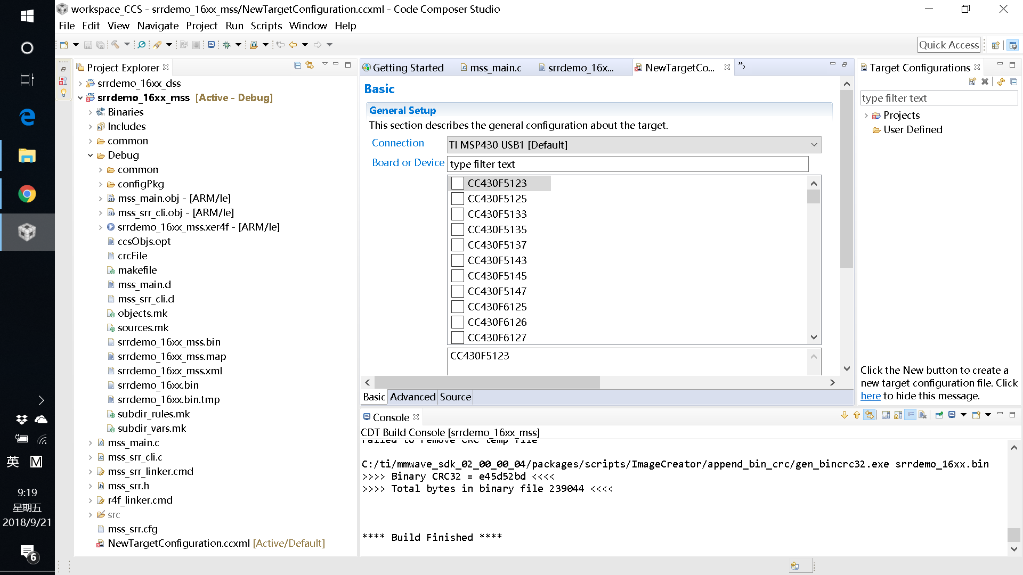Check the CC430F5135 device box
The image size is (1023, 575).
tap(458, 229)
